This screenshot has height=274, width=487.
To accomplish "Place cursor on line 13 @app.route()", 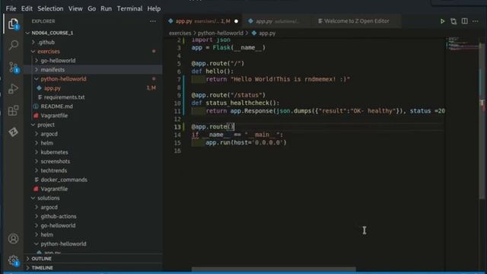I will point(213,127).
